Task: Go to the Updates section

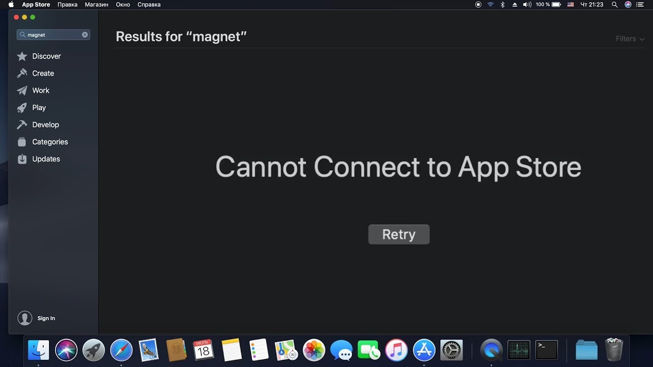Action: 46,159
